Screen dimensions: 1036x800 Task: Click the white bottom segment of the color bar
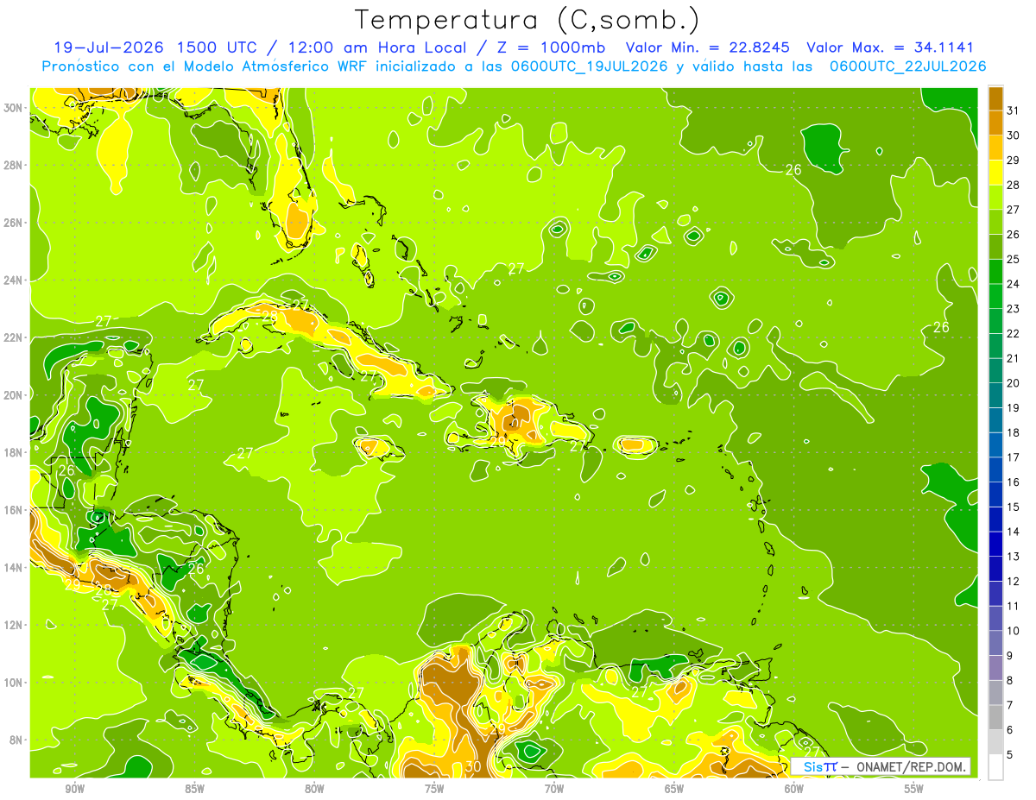(x=995, y=767)
